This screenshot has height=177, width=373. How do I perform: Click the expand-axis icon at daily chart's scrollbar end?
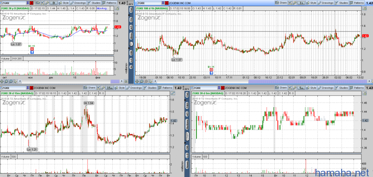pyautogui.click(x=126, y=82)
